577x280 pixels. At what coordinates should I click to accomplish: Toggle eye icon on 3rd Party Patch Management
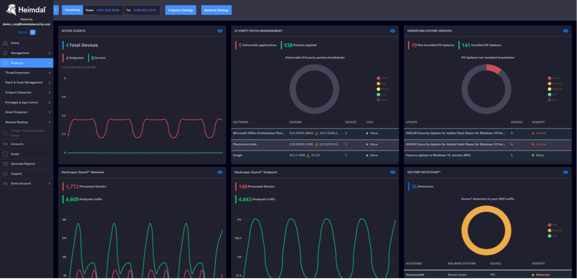(393, 31)
